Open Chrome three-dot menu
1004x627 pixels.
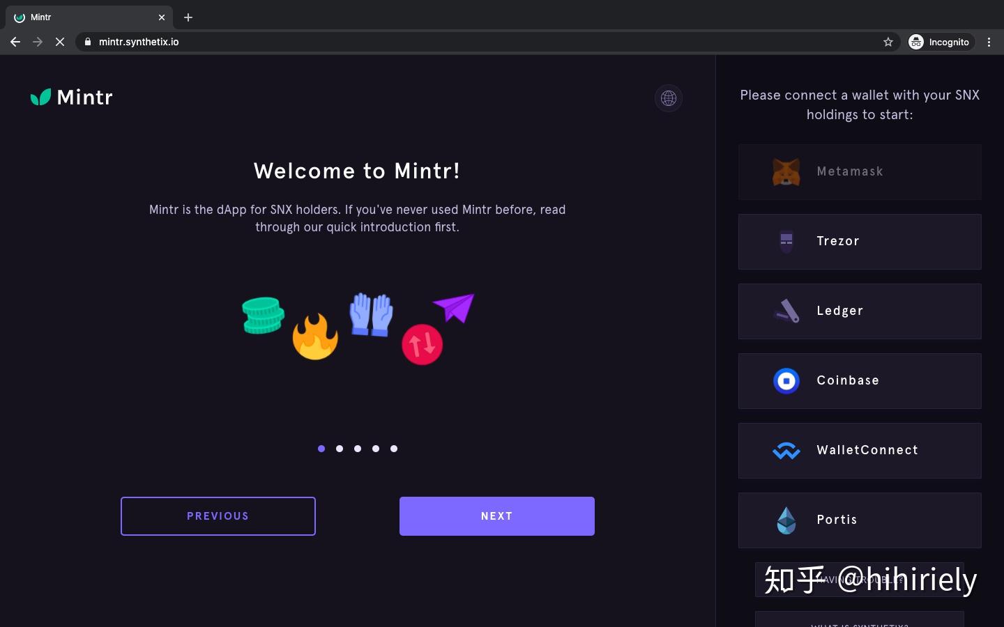click(989, 42)
